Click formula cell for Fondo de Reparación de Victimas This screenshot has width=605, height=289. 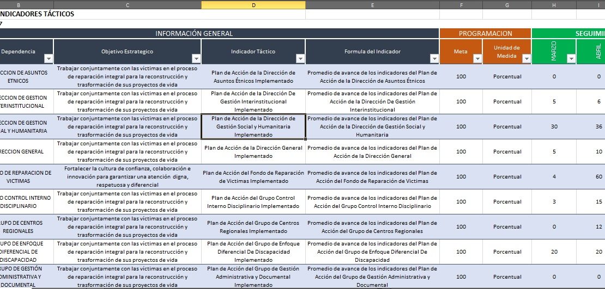pos(372,177)
